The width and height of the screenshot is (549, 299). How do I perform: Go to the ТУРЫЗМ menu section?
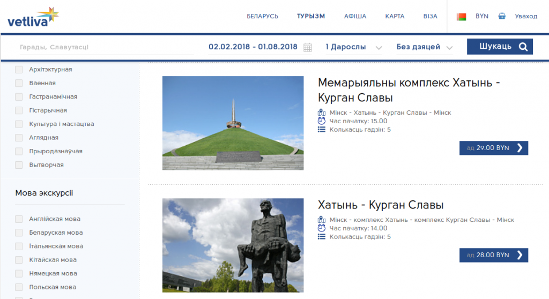click(311, 17)
